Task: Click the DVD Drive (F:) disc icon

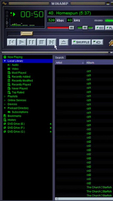Action: click(x=5, y=128)
